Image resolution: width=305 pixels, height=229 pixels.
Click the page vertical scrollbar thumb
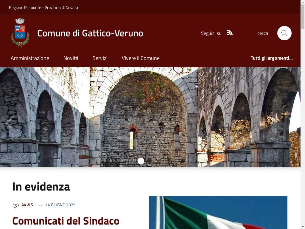click(303, 17)
